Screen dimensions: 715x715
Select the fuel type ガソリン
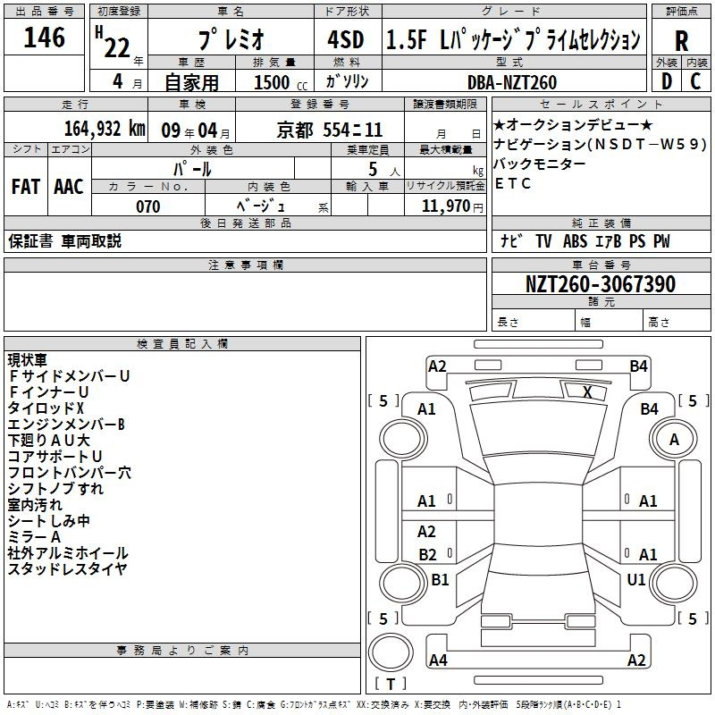[347, 81]
